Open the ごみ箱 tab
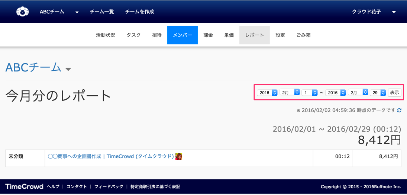 (303, 35)
